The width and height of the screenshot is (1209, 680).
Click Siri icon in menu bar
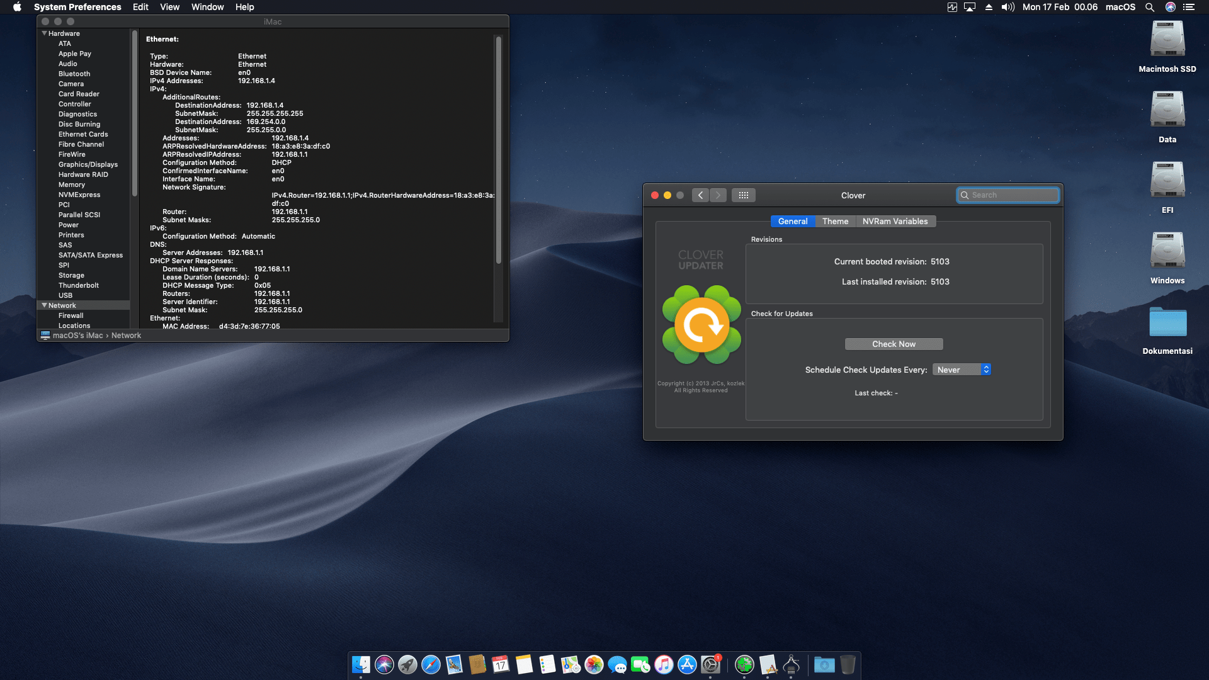tap(1170, 7)
